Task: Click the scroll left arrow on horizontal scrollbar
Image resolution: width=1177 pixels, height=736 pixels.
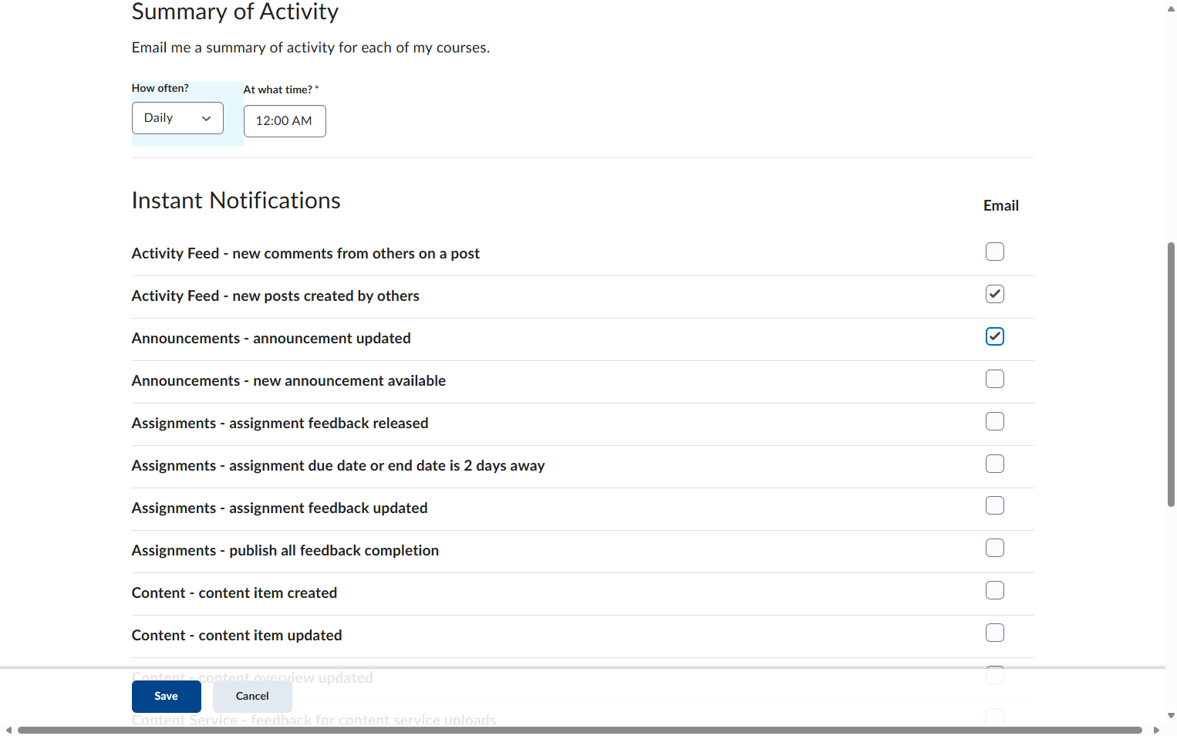Action: 8,730
